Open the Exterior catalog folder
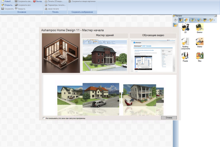 (x=200, y=29)
